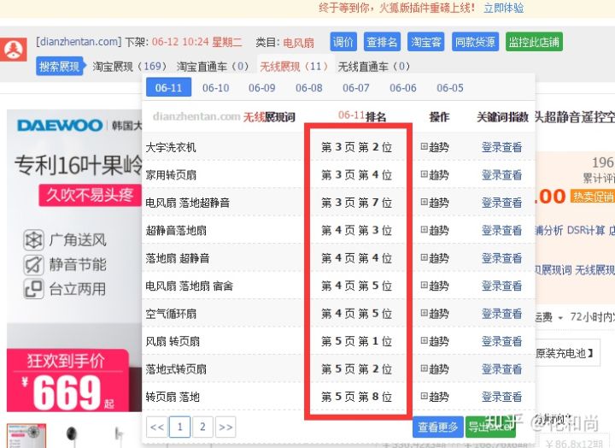Screen dimensions: 615x448
Task: Click the 电风扇 category link
Action: click(298, 43)
